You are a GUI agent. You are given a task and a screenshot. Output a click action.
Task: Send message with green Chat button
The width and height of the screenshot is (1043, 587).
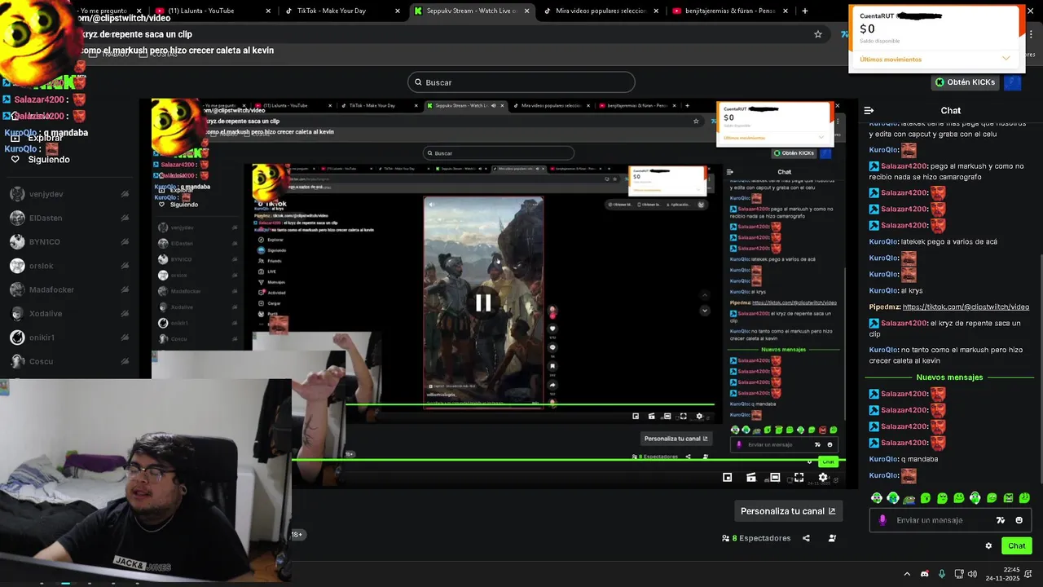click(1016, 546)
